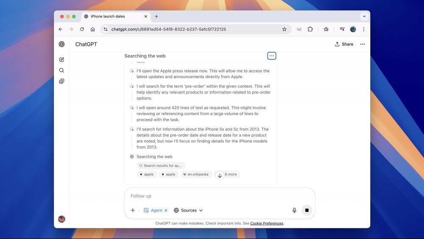Open the en.wikipedia source chip

tap(196, 174)
